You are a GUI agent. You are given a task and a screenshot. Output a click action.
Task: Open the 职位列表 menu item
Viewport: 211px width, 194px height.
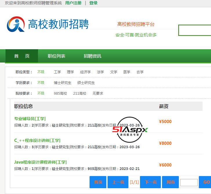(57, 56)
